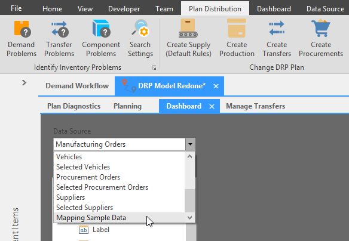
Task: Open the Developer ribbon tab
Action: click(124, 9)
